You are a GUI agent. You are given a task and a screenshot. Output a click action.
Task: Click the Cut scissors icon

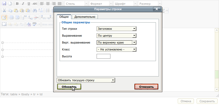click(x=4, y=10)
